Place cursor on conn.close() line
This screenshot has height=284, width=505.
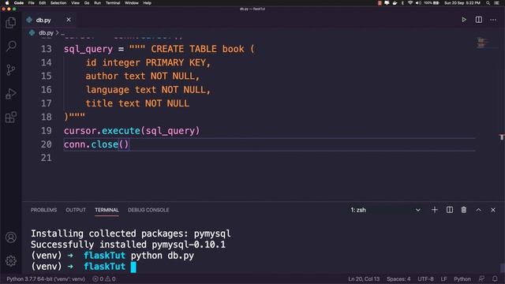96,144
